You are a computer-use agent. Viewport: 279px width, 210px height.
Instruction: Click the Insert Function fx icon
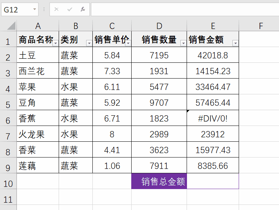83,9
